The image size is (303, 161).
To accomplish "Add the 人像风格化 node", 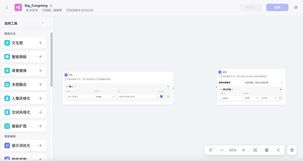I will pos(40,98).
